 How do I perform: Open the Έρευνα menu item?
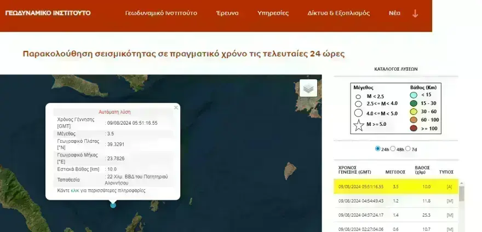click(227, 13)
